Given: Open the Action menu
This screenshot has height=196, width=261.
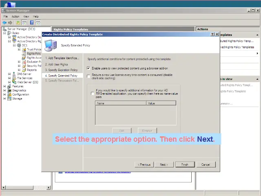Looking at the screenshot, I should point(15,16).
